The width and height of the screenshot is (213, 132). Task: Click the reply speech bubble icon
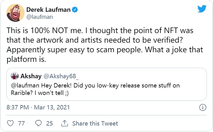38,123
